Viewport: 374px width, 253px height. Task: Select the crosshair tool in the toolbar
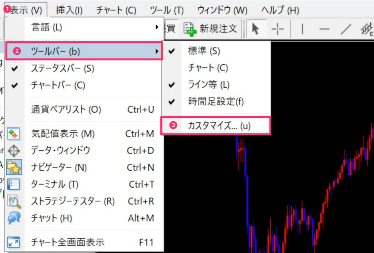click(278, 29)
